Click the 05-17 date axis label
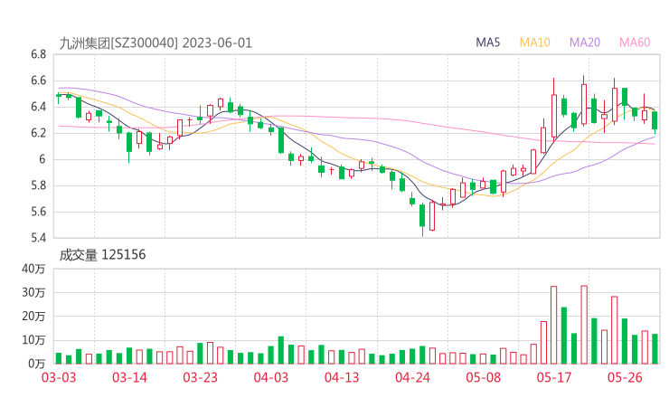Viewport: 669px width, 398px height. [x=554, y=377]
